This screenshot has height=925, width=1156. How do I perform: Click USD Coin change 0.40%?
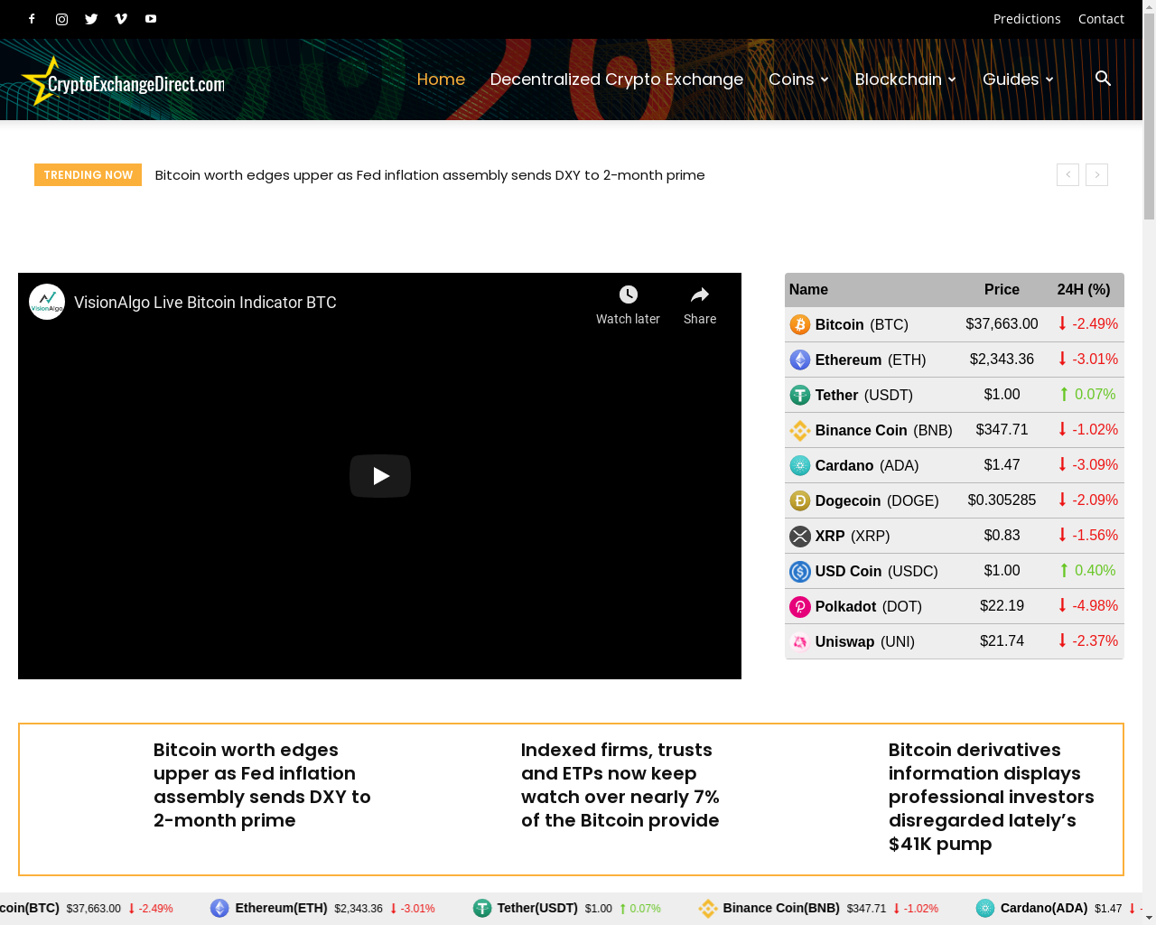(1088, 570)
